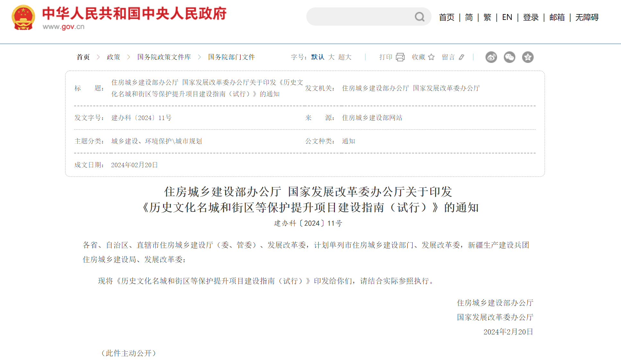
Task: Select 默认 font size option
Action: pyautogui.click(x=318, y=57)
